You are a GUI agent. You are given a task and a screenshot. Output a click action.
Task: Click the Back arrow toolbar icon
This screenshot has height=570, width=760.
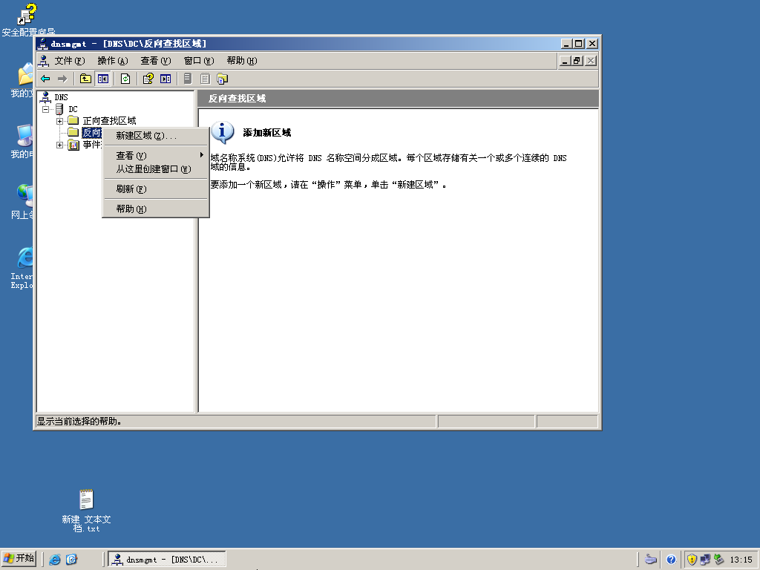click(x=45, y=79)
